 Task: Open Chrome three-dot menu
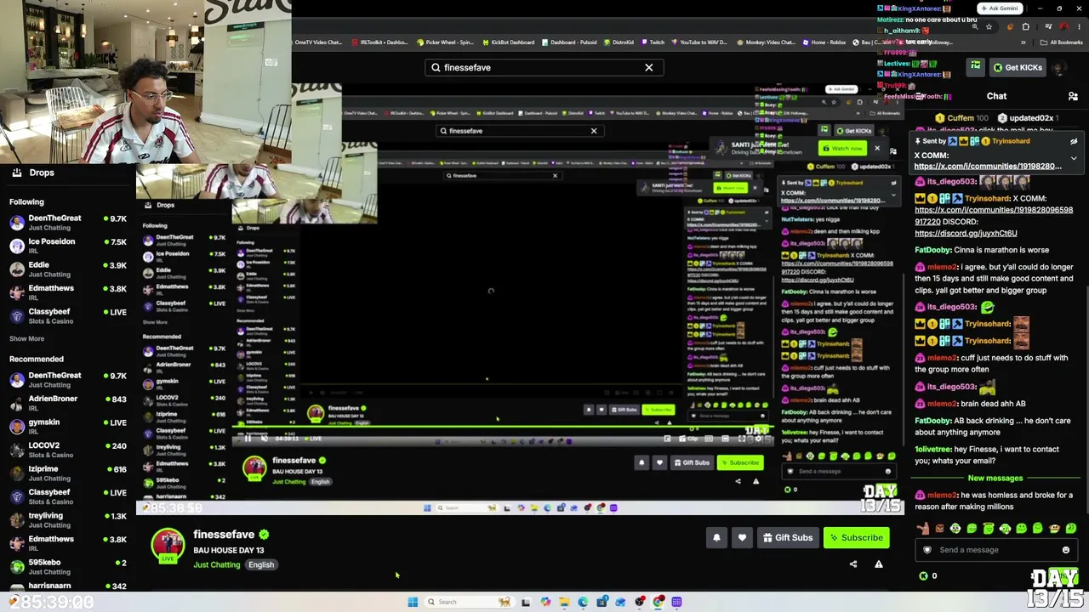1078,26
